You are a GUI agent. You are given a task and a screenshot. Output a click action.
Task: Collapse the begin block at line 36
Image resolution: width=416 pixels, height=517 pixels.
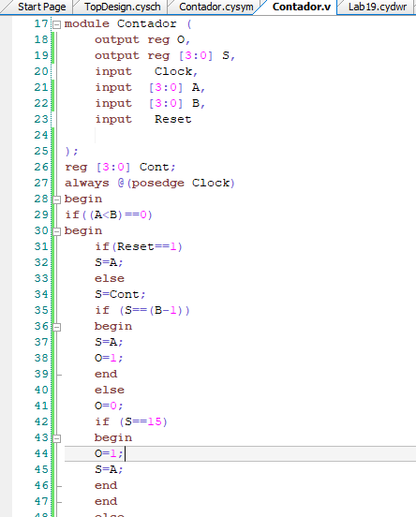pos(57,327)
